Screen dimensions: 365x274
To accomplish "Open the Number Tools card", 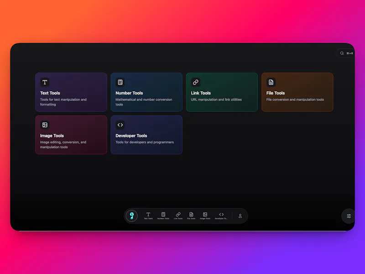I will [x=146, y=92].
